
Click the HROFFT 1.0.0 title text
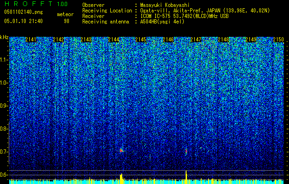[x=36, y=4]
